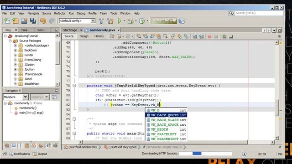The height and width of the screenshot is (164, 292).
Task: Toggle Show Non-Public Members in the Navigator
Action: coord(27,145)
